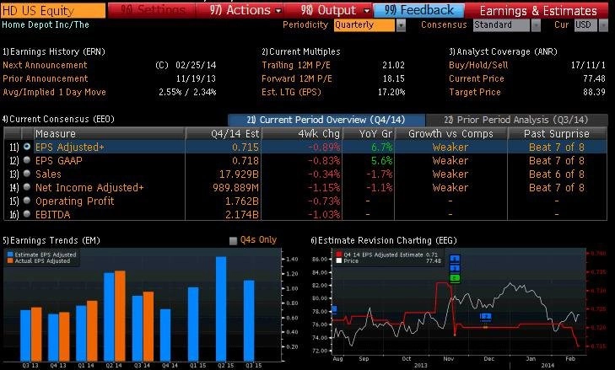Select the EPS Adjusted+ radio button
Viewport: 615px width, 370px height.
(27, 147)
